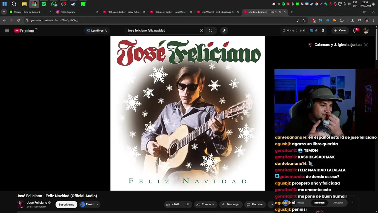Click the Recortar button
The height and width of the screenshot is (213, 378).
click(x=255, y=204)
